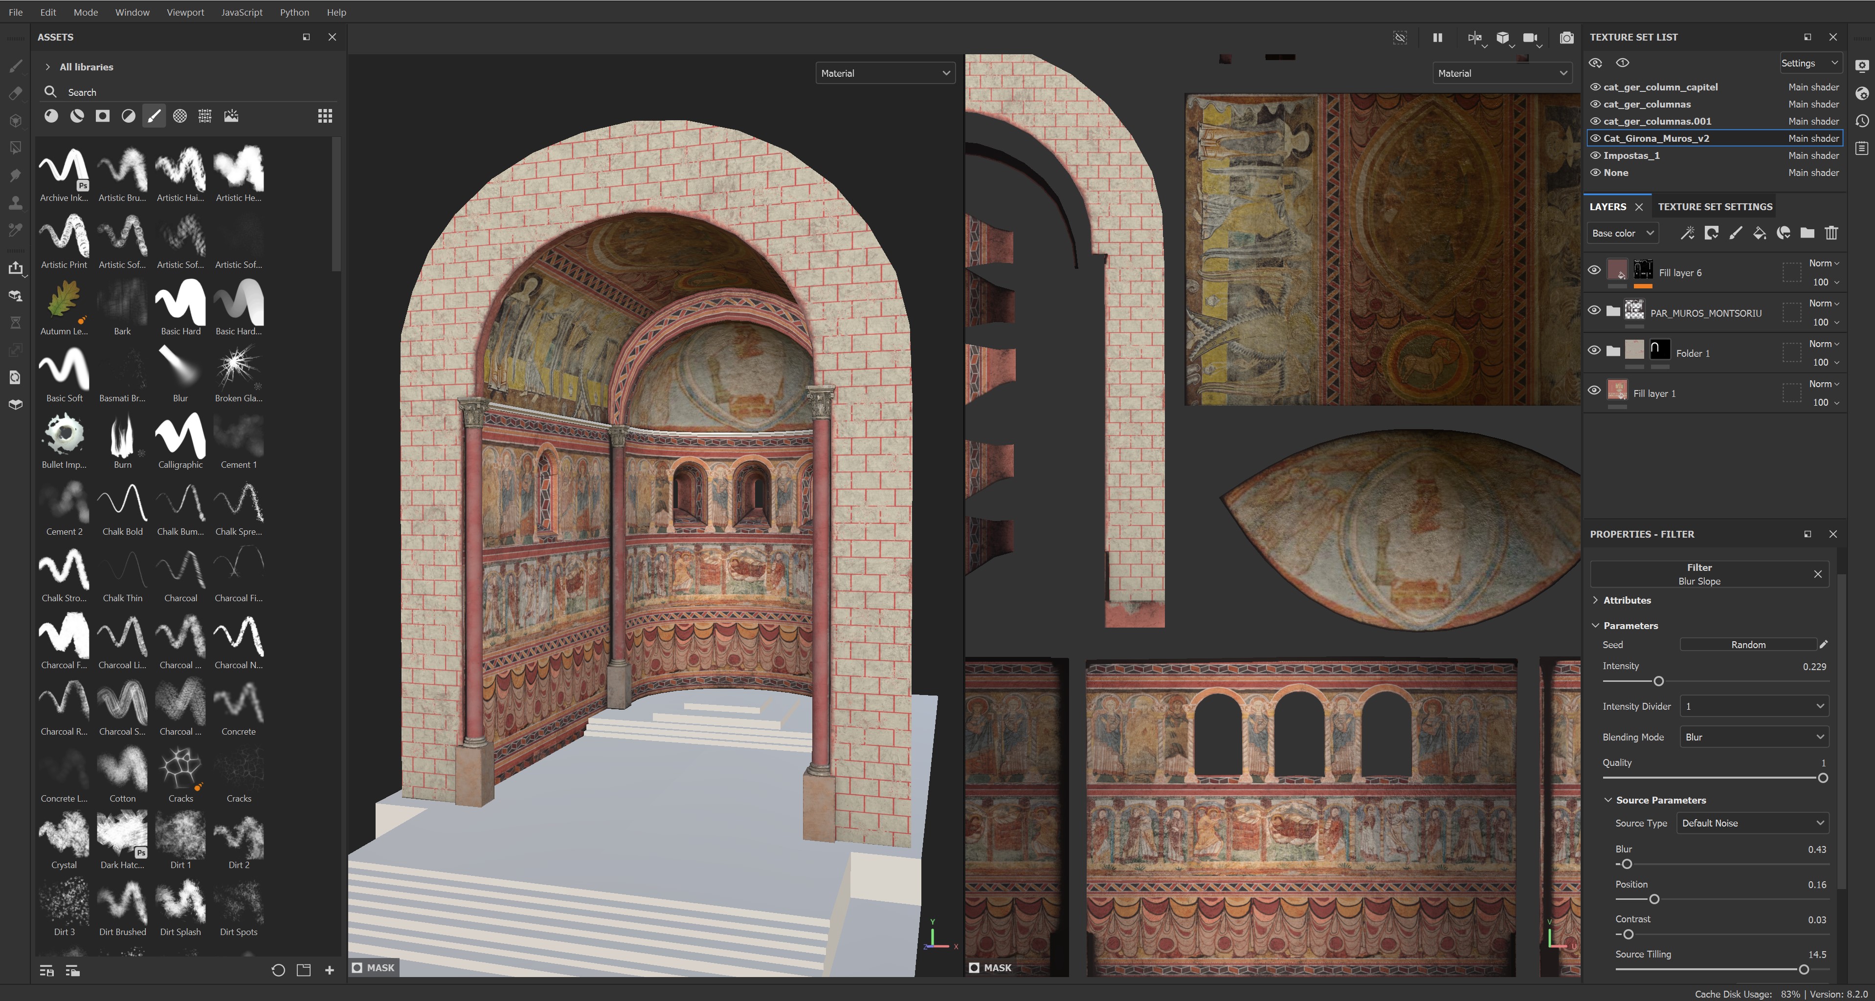Switch assets to grid view icon

coord(325,116)
